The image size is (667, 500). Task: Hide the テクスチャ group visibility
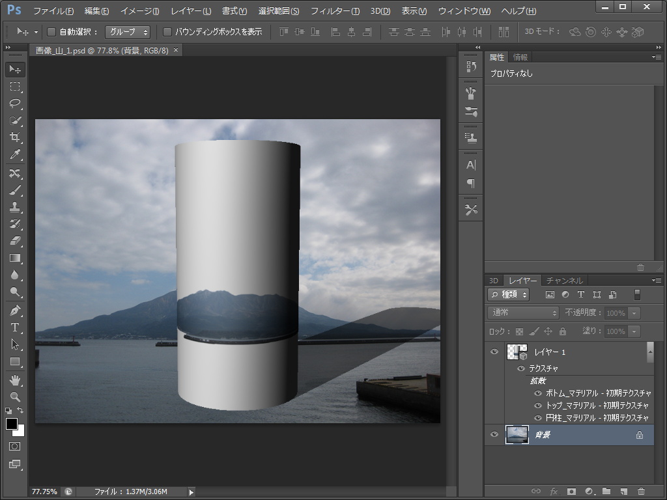520,368
